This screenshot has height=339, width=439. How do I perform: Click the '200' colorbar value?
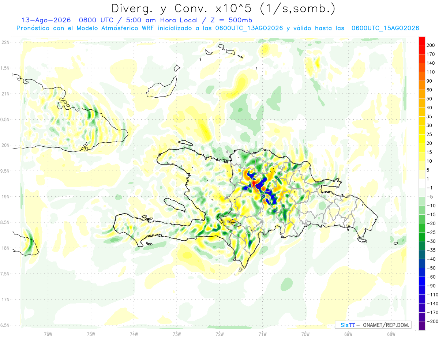[x=431, y=45]
